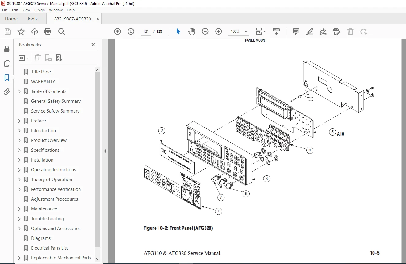Image resolution: width=406 pixels, height=264 pixels.
Task: Expand the Operating Instructions bookmark
Action: click(x=19, y=170)
